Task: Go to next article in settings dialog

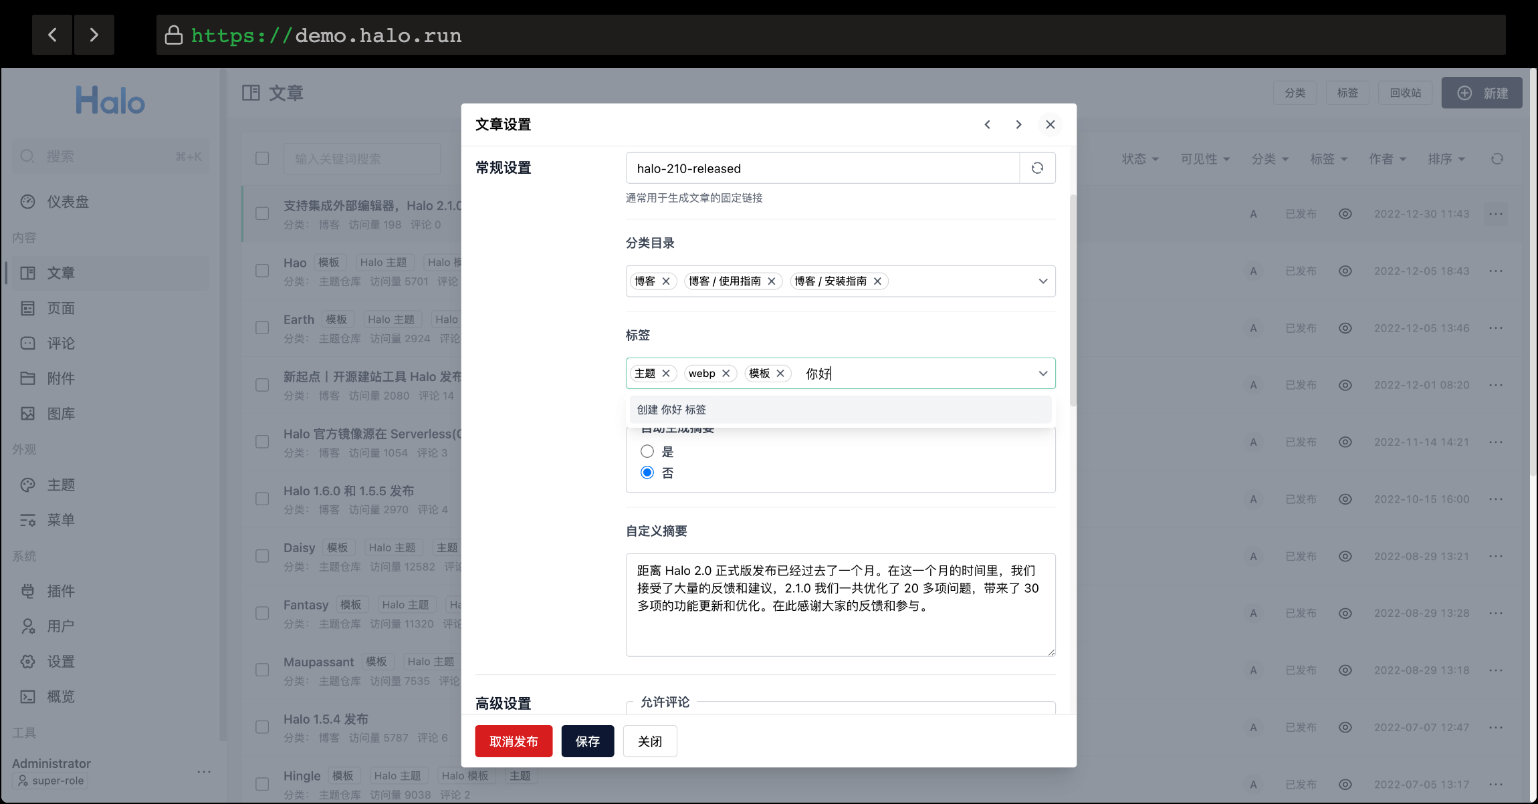Action: tap(1018, 124)
